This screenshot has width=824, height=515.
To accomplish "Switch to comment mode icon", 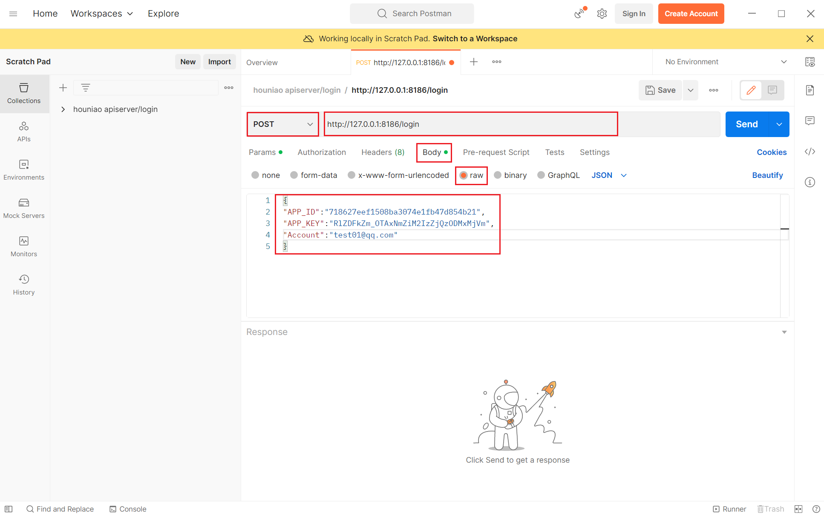I will 772,90.
